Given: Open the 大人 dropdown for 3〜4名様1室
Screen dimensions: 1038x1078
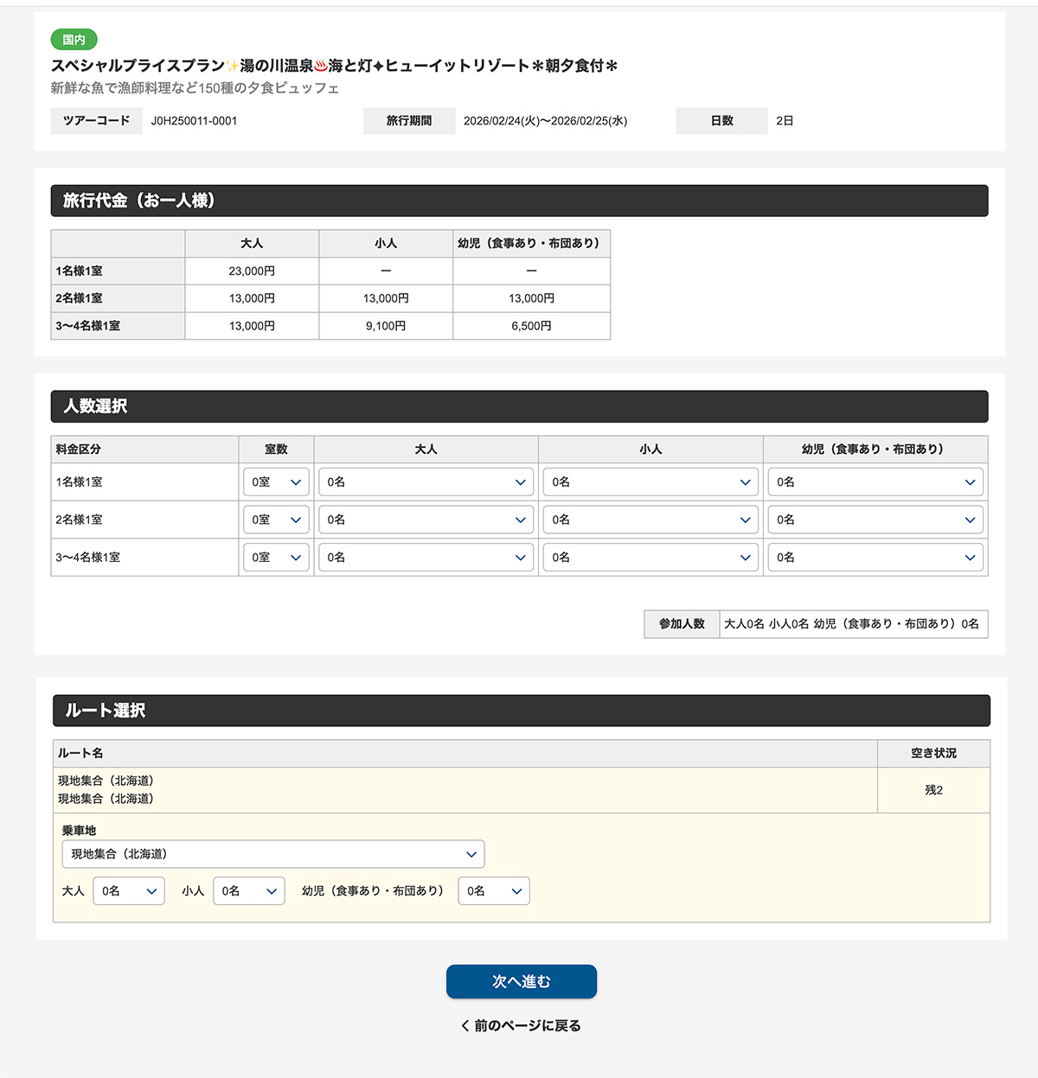Looking at the screenshot, I should 426,557.
